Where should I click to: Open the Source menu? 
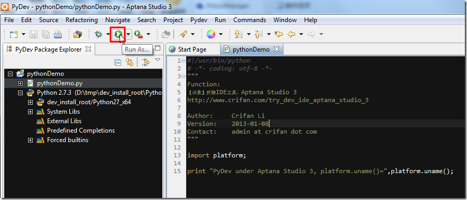49,20
